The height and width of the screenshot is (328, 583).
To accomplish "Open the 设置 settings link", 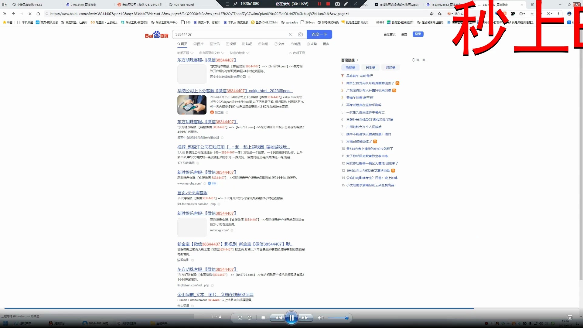I will (404, 35).
